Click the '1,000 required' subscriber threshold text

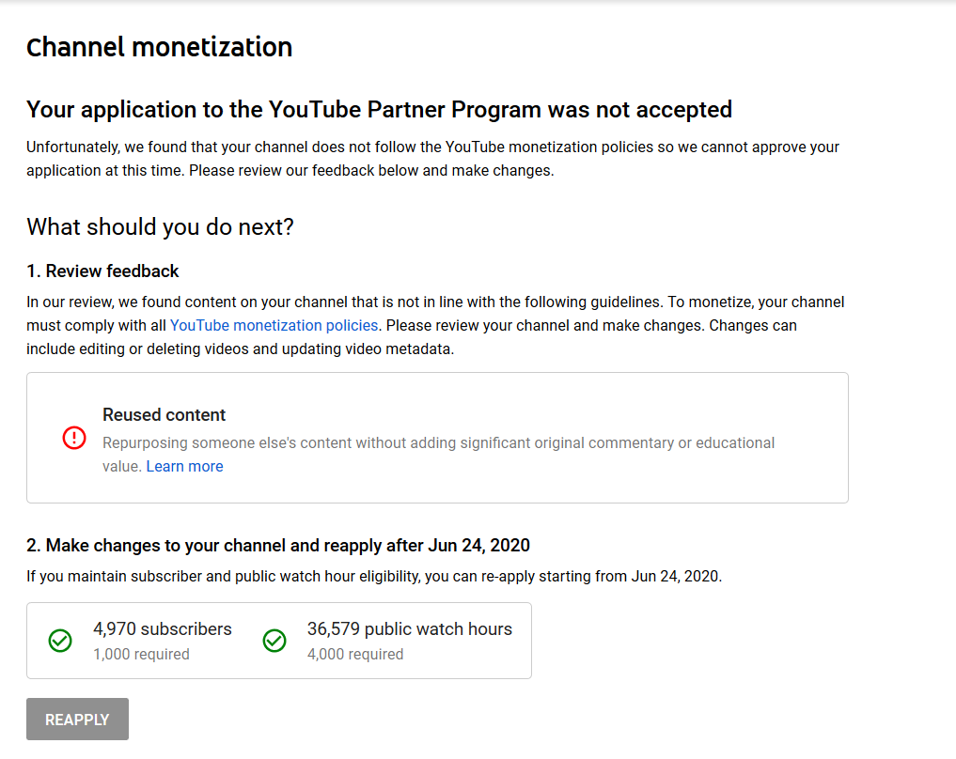pyautogui.click(x=141, y=654)
